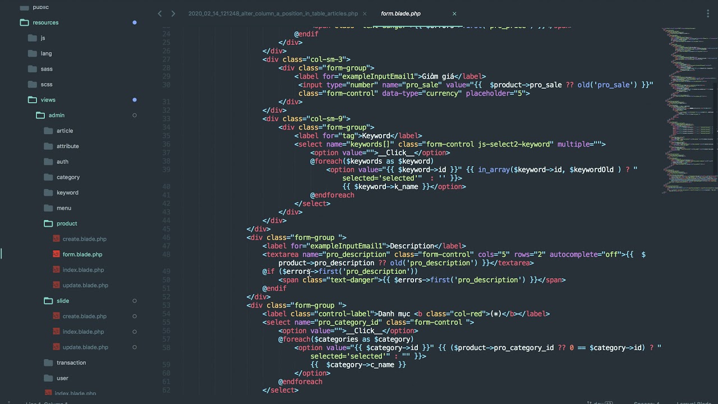Click '@endforeach' on line 41

pos(332,195)
